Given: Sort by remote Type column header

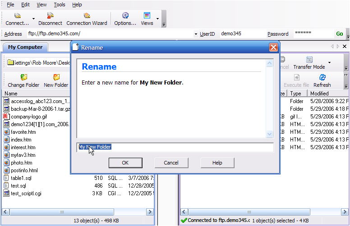Looking at the screenshot, I should click(297, 94).
